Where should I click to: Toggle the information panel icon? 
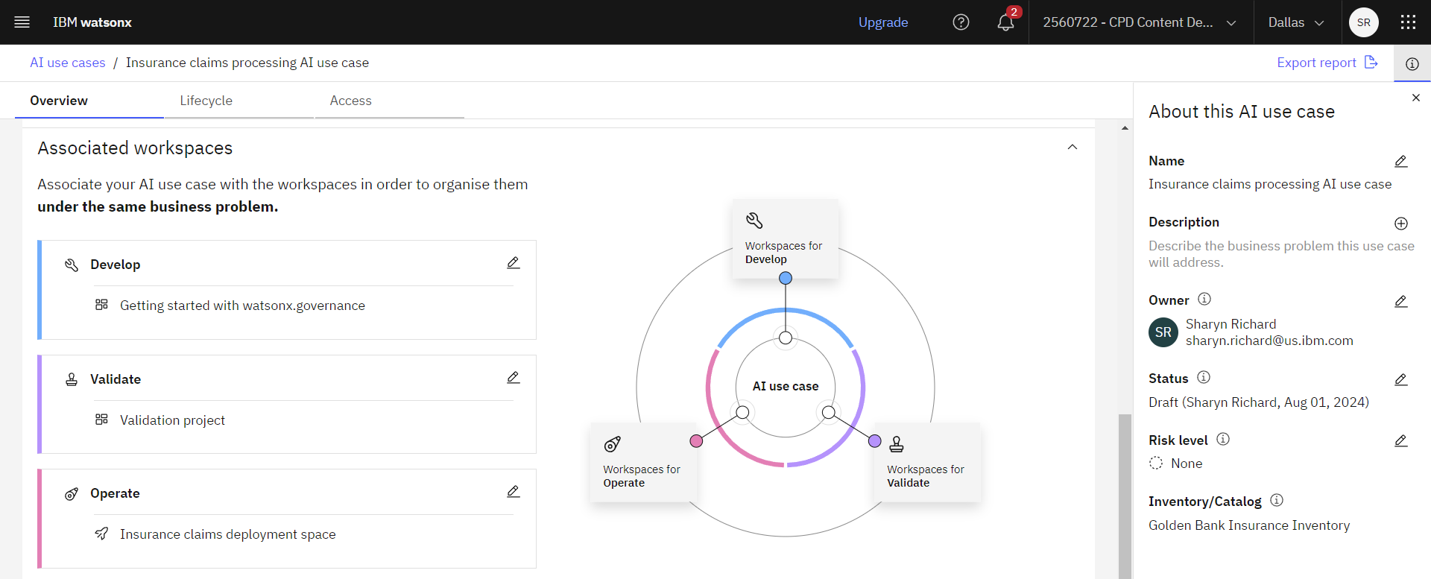tap(1412, 63)
